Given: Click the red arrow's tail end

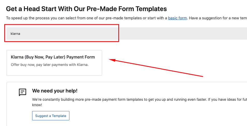Looking at the screenshot, I should 202,76.
